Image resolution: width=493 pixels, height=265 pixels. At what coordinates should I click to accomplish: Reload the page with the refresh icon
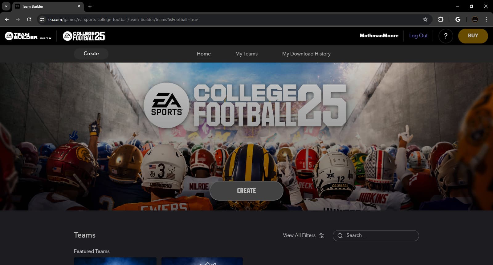tap(29, 19)
